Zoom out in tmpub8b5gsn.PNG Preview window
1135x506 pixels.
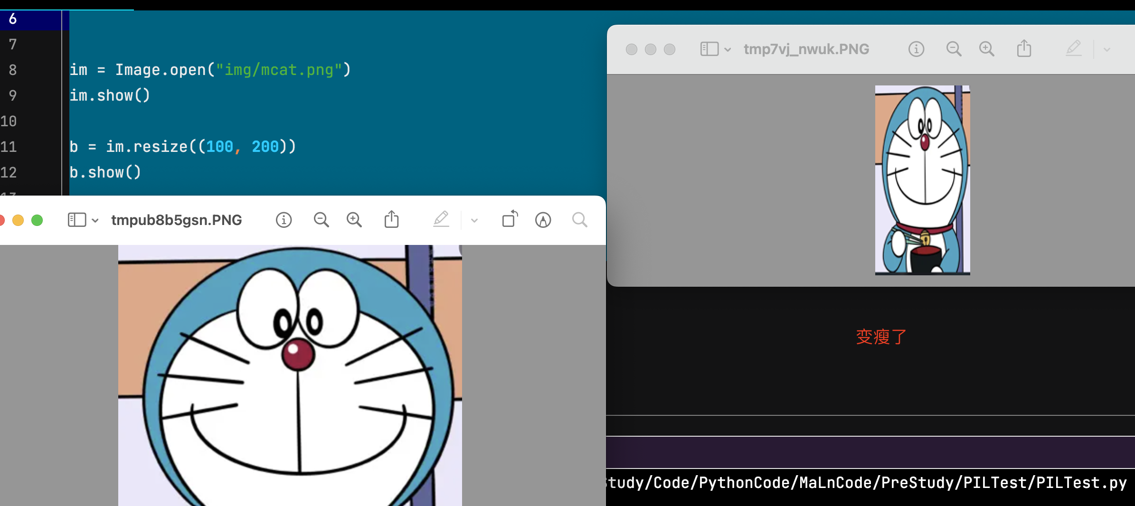[321, 220]
